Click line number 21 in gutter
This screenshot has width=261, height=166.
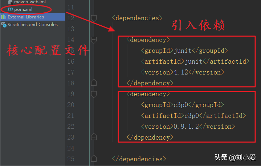(71, 116)
